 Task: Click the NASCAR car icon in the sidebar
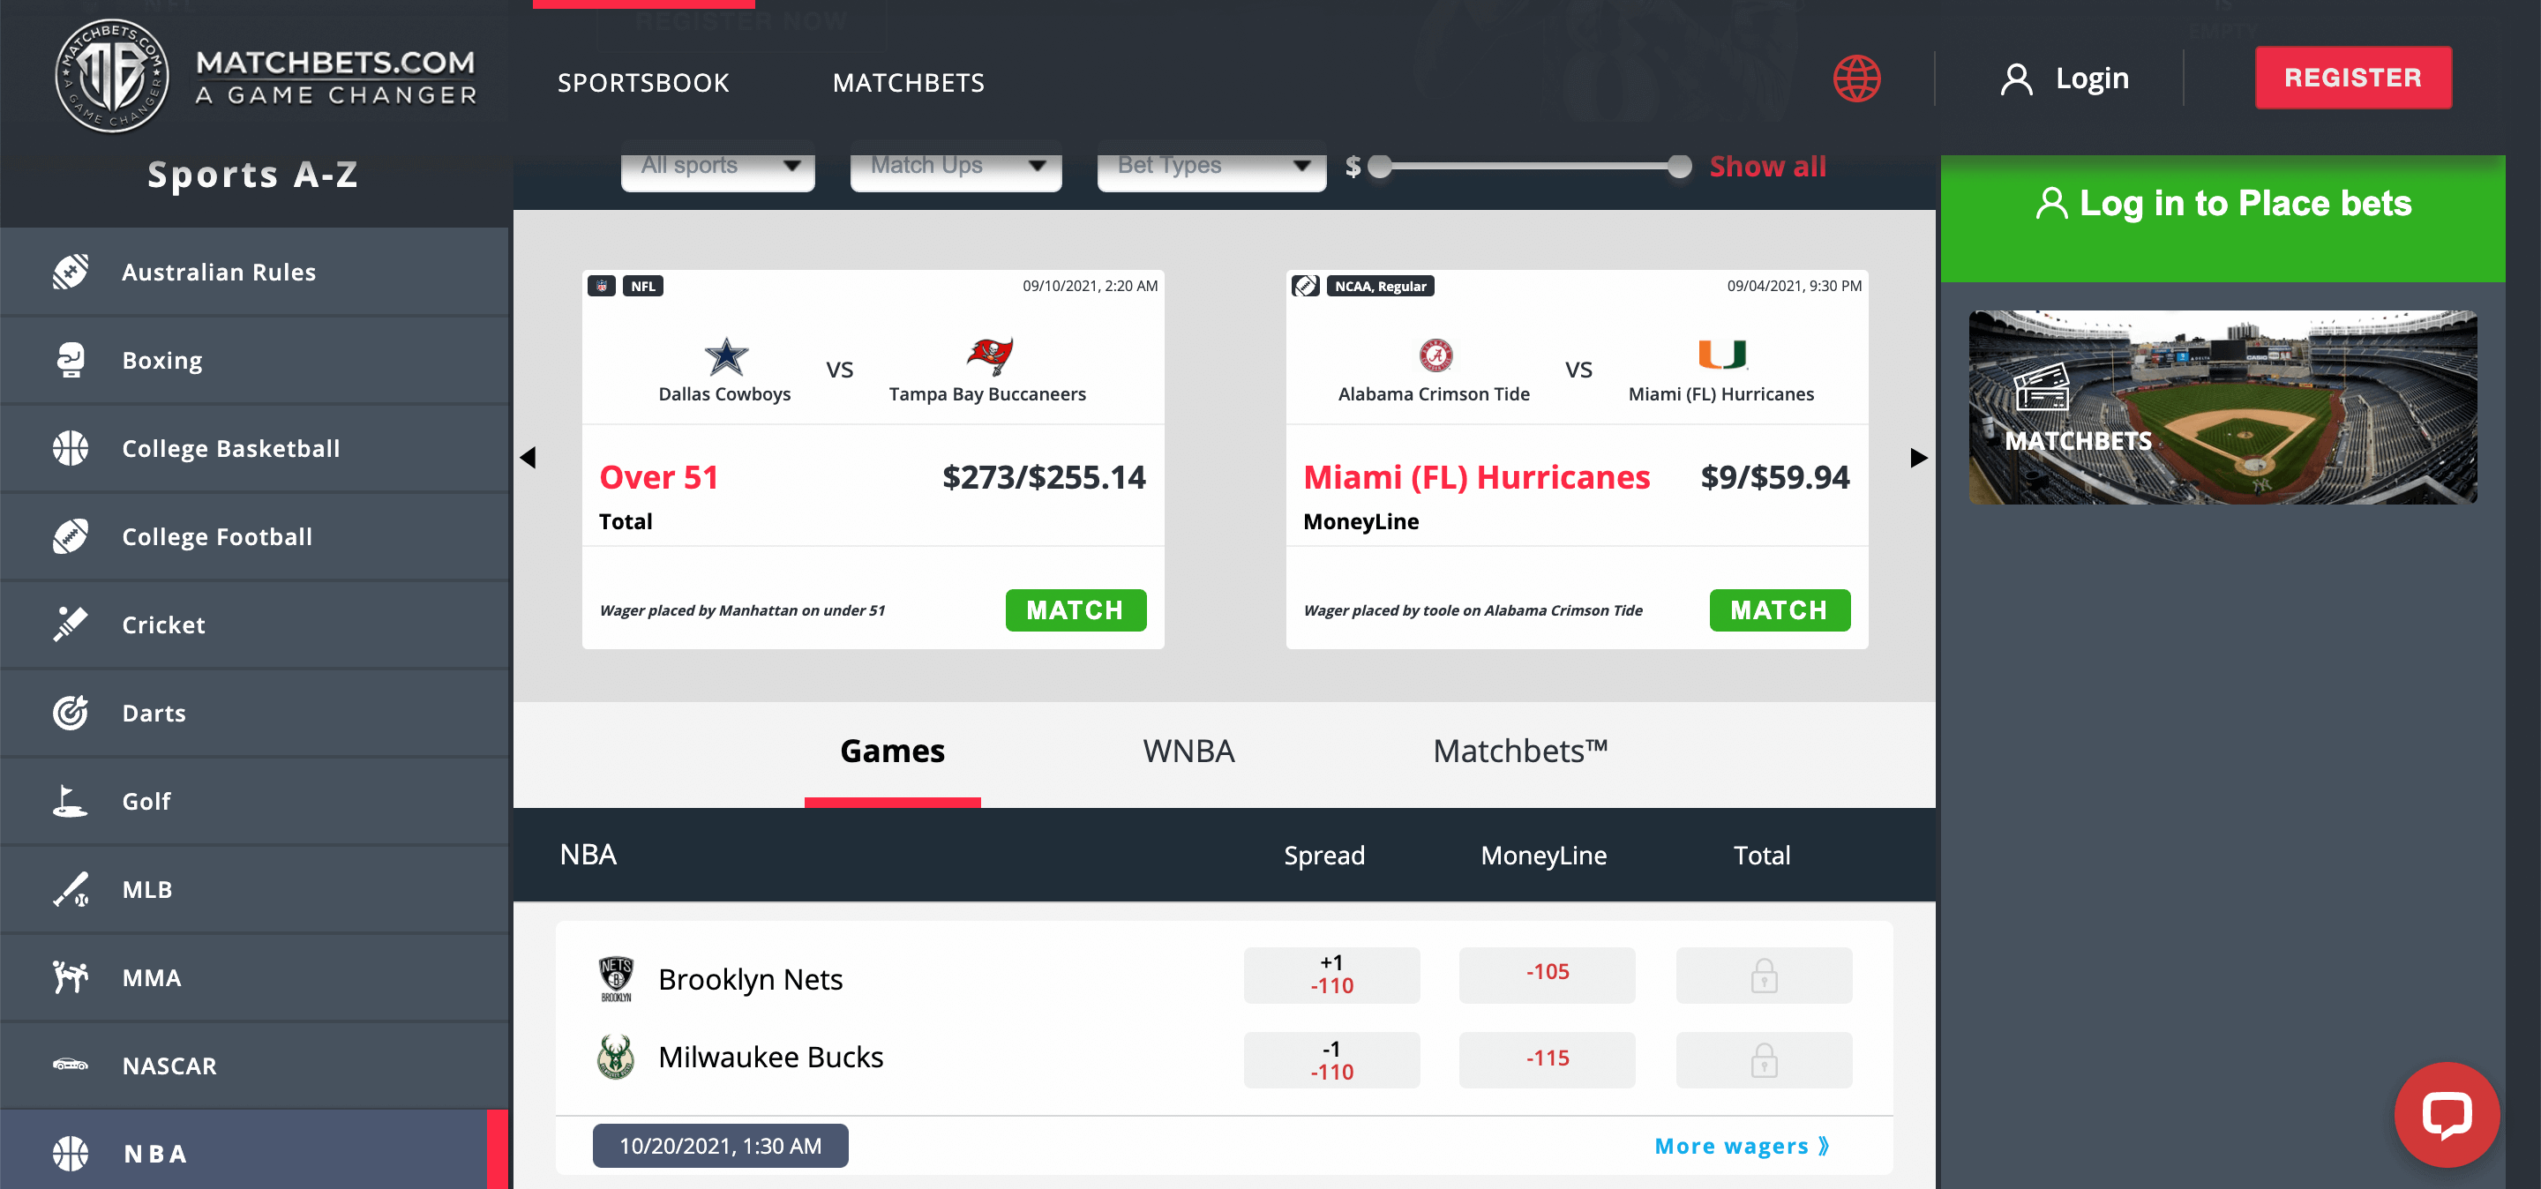click(70, 1066)
